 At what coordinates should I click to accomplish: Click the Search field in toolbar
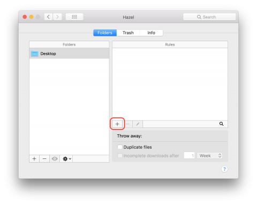(209, 17)
